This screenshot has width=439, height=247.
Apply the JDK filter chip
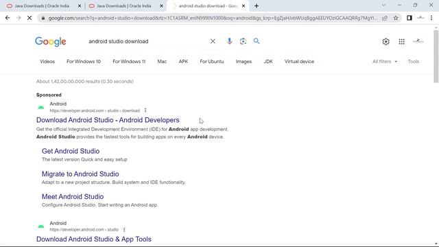tap(268, 61)
